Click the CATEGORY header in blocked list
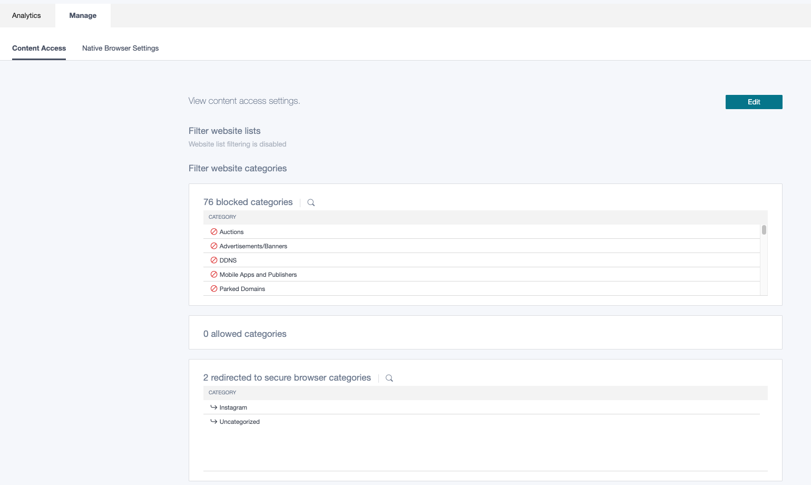The width and height of the screenshot is (811, 485). (x=222, y=217)
